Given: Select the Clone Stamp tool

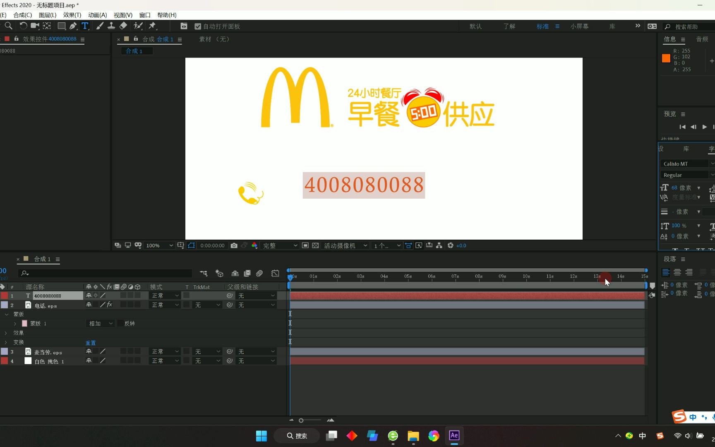Looking at the screenshot, I should click(111, 26).
